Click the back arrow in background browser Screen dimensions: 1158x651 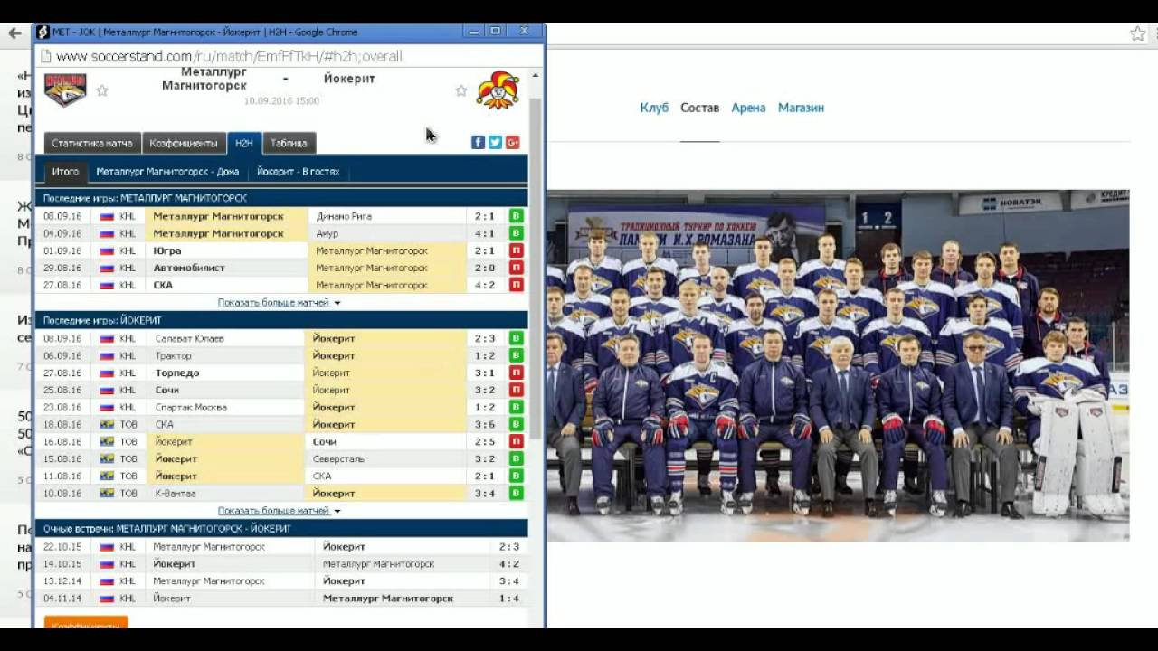14,33
